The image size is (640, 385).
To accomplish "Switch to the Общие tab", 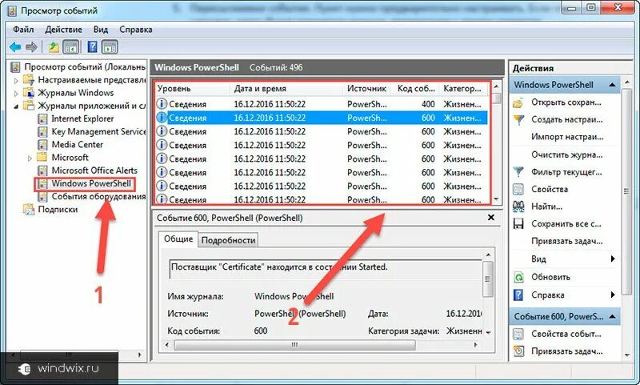I will pos(178,239).
